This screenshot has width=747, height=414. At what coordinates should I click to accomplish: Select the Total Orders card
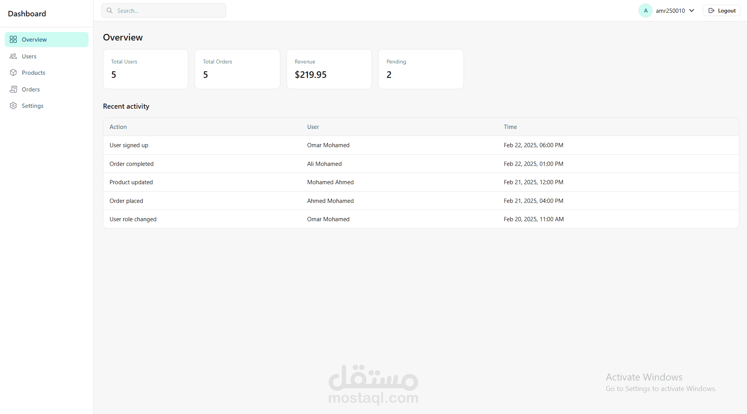[237, 69]
